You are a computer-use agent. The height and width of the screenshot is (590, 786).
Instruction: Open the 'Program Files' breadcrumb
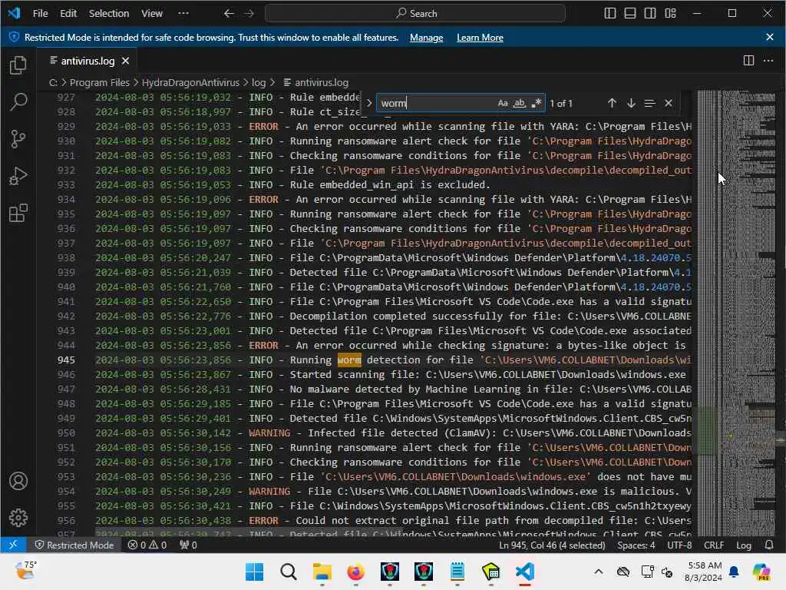(x=99, y=82)
